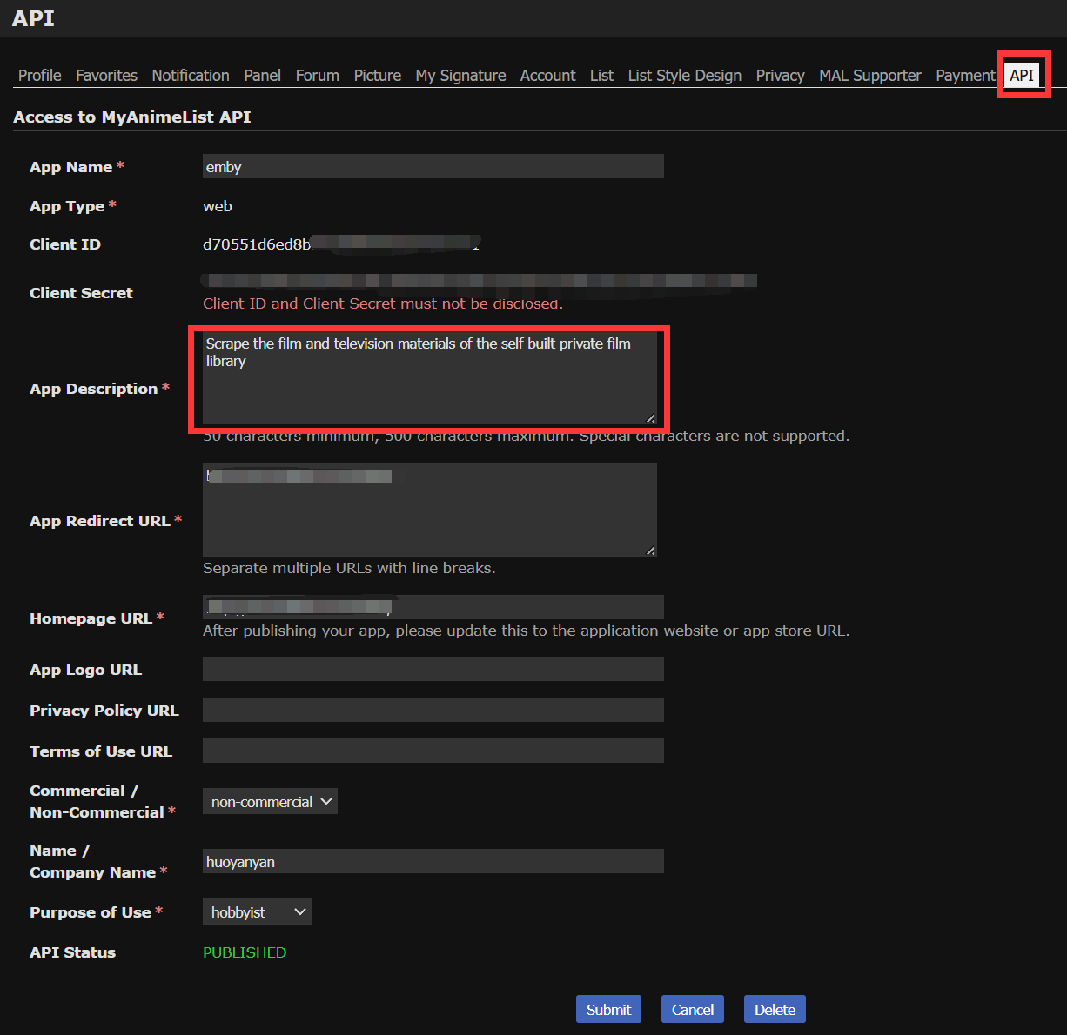Screen dimensions: 1067x1035
Task: Click the App Name input field
Action: [x=433, y=167]
